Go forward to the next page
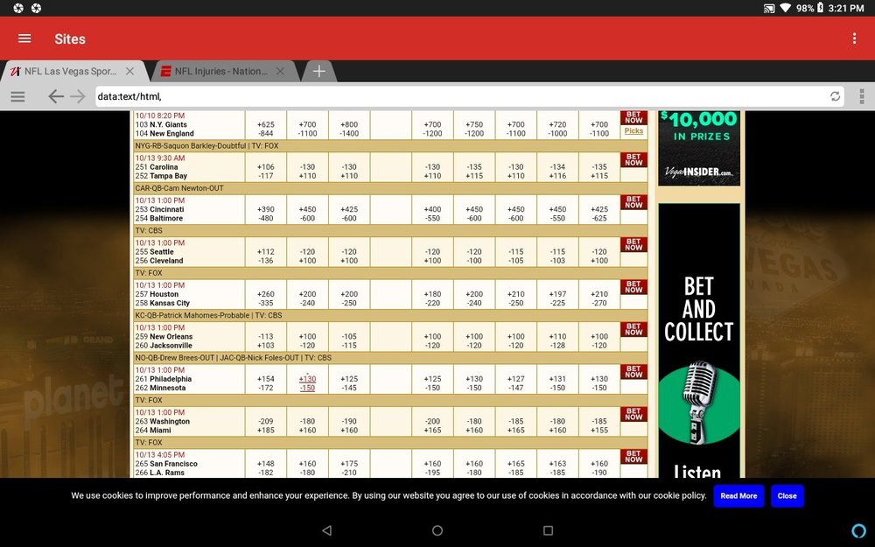 coord(78,96)
